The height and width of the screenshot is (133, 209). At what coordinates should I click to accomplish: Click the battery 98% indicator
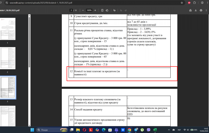pyautogui.click(x=194, y=130)
